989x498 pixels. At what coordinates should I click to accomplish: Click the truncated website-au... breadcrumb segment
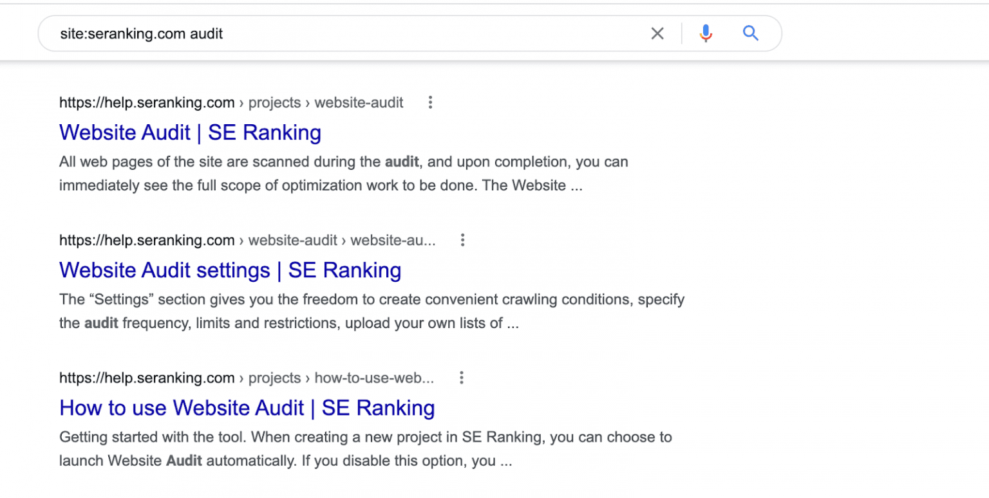[393, 240]
